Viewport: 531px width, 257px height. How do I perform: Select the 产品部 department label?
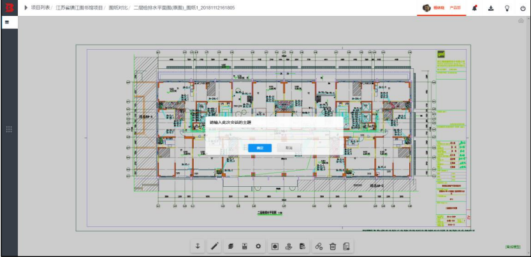point(455,8)
